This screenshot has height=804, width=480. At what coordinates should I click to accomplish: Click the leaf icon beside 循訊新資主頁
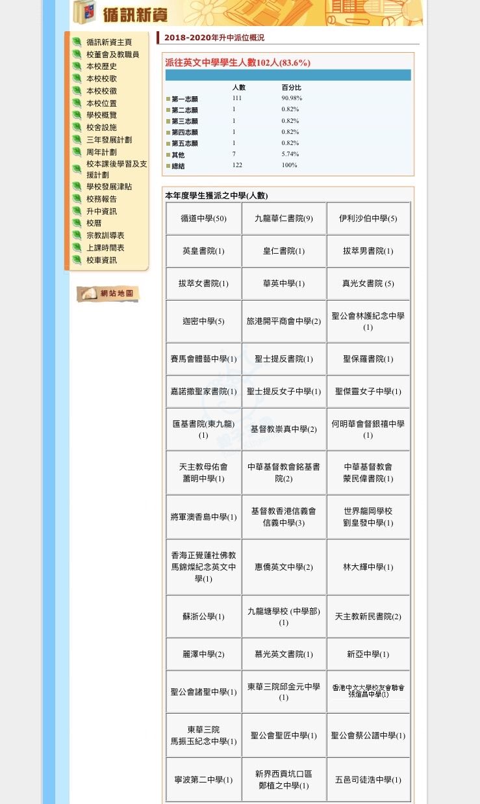click(77, 42)
